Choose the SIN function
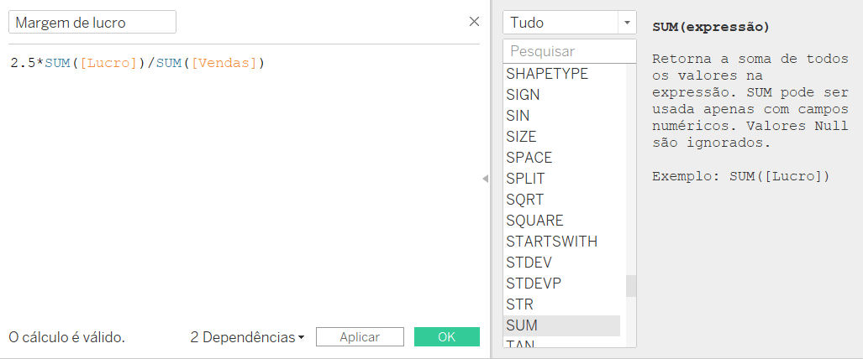This screenshot has width=863, height=359. point(561,116)
